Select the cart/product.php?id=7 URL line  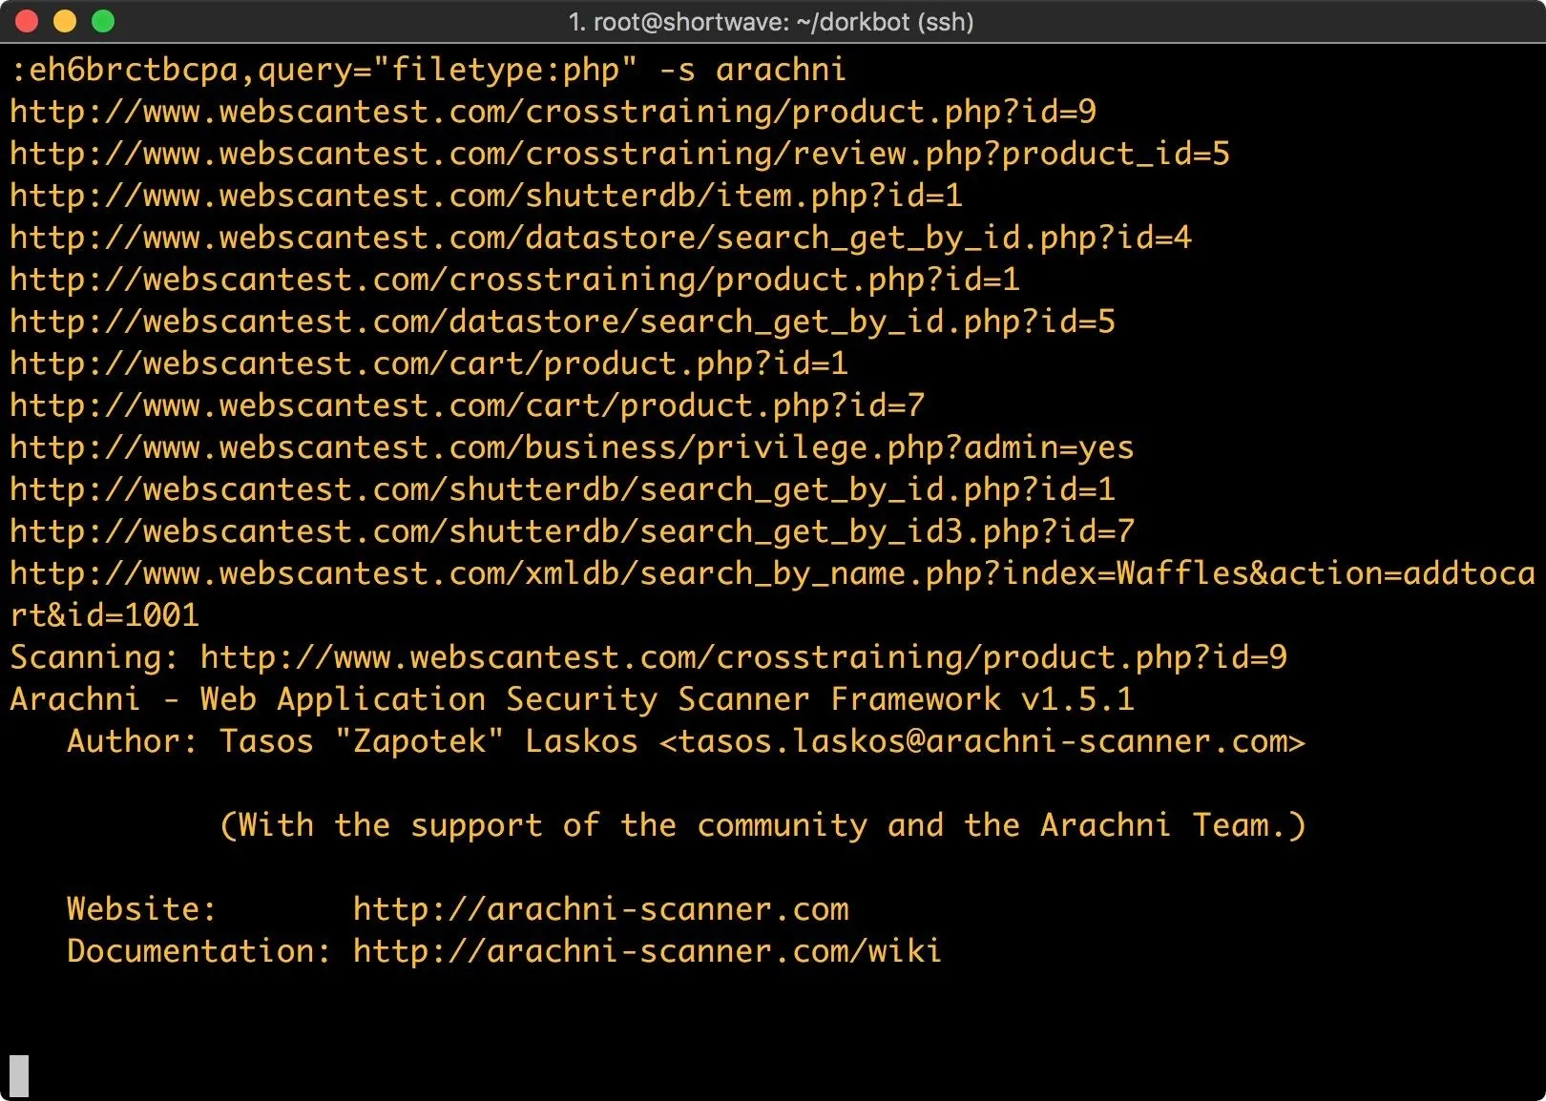tap(468, 405)
